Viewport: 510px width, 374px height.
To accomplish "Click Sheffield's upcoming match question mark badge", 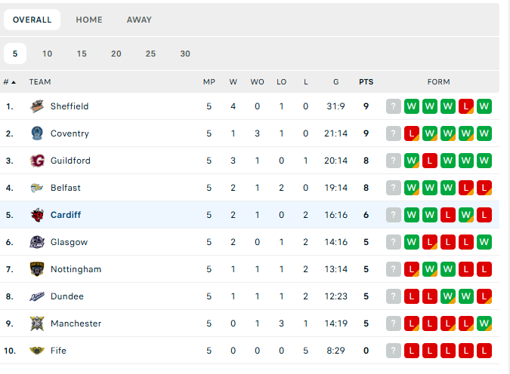I will point(393,106).
